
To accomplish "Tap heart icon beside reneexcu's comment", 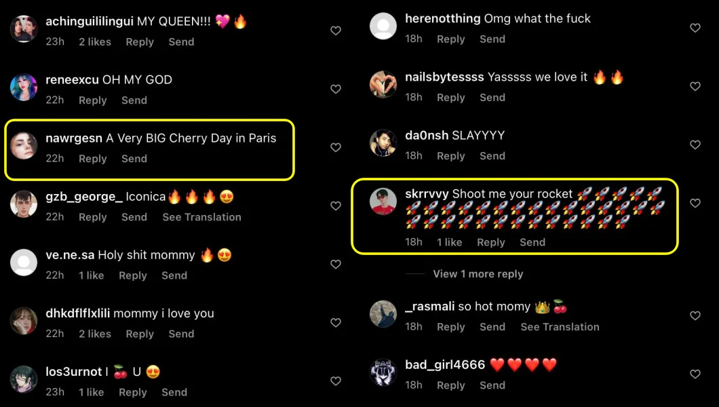I will coord(336,89).
